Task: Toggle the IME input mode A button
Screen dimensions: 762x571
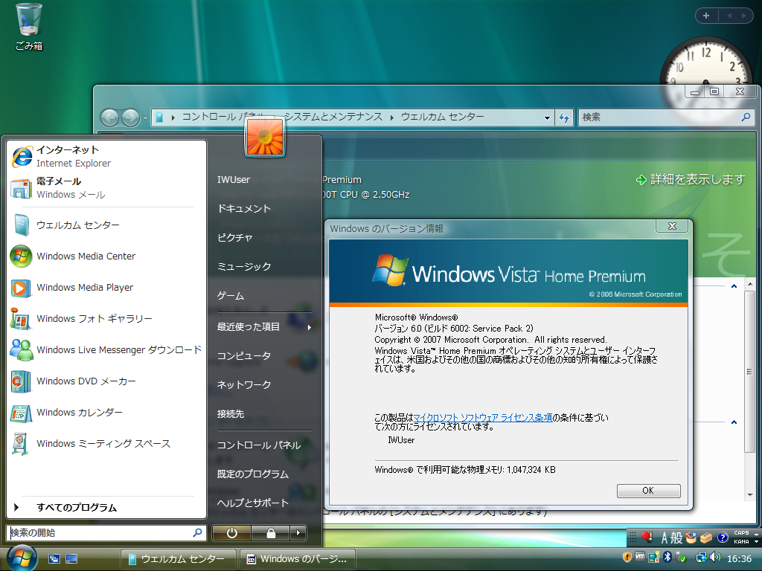Action: click(665, 538)
